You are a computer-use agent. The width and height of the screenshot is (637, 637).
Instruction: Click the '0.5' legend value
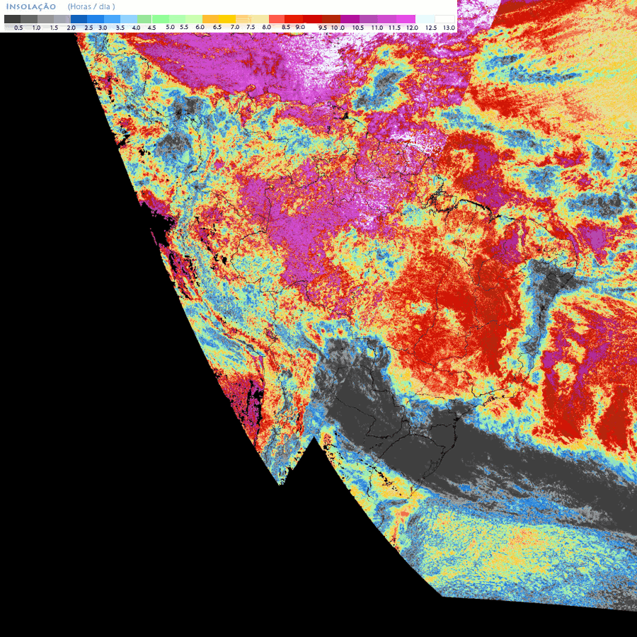(18, 28)
